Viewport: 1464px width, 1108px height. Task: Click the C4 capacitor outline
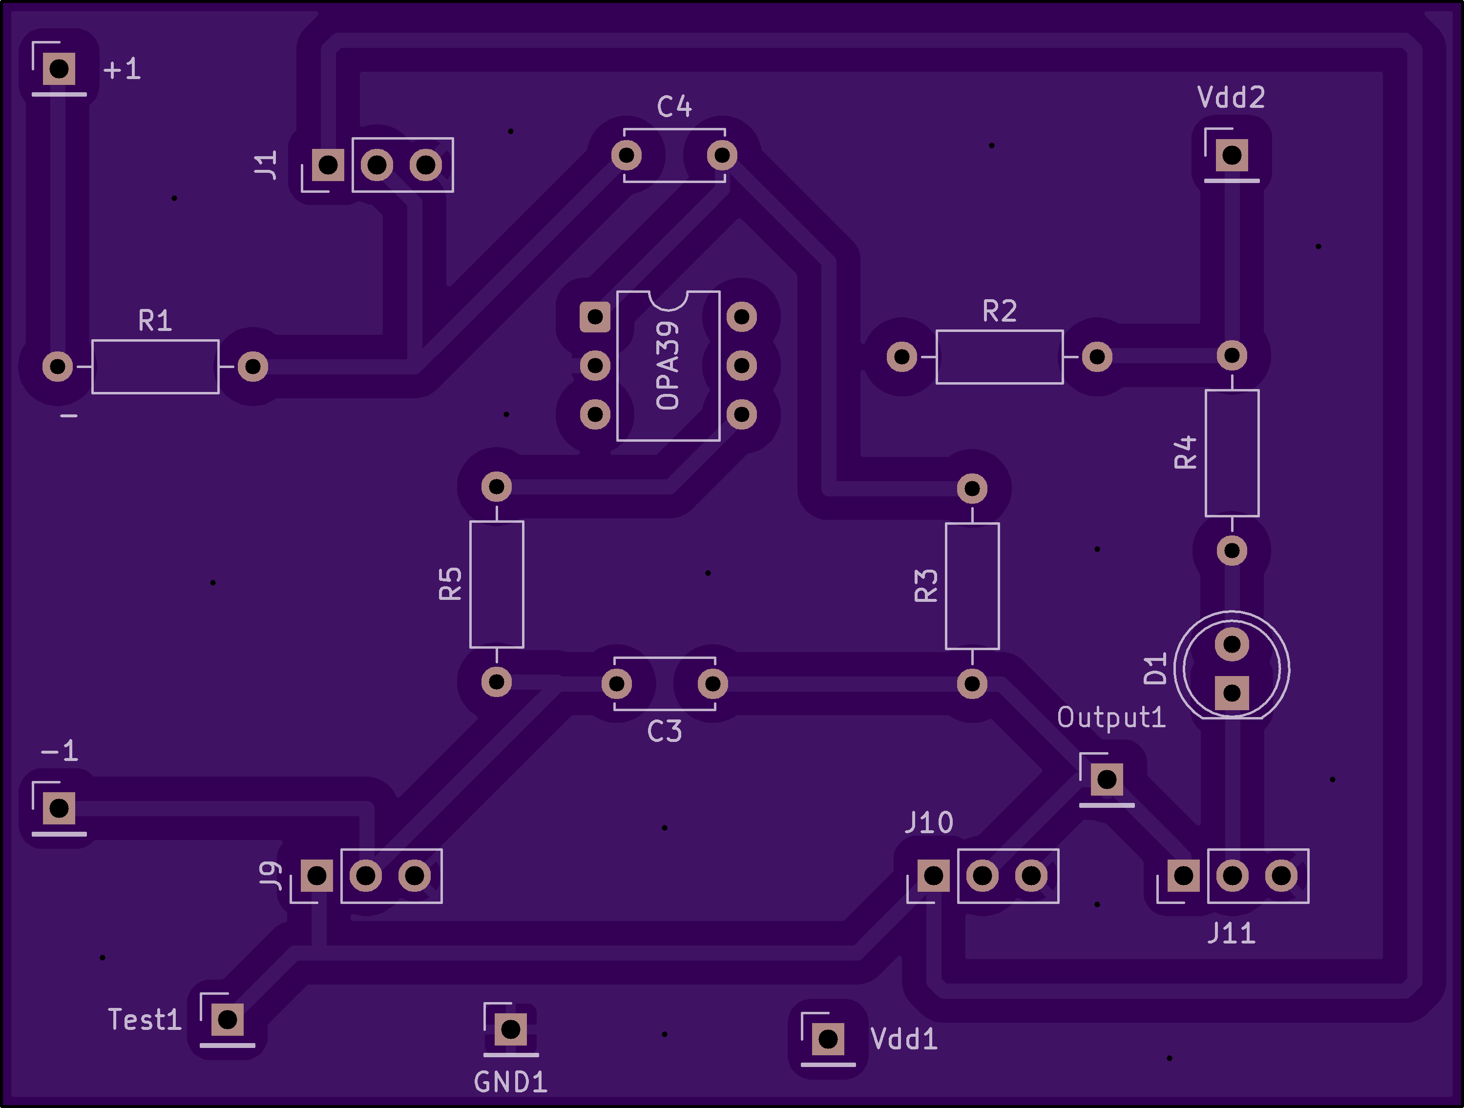pyautogui.click(x=674, y=155)
